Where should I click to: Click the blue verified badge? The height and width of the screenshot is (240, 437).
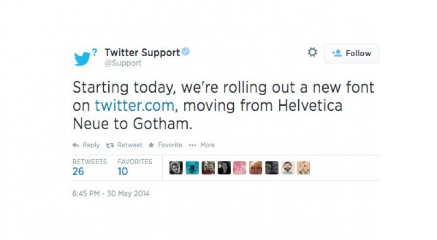pos(186,52)
